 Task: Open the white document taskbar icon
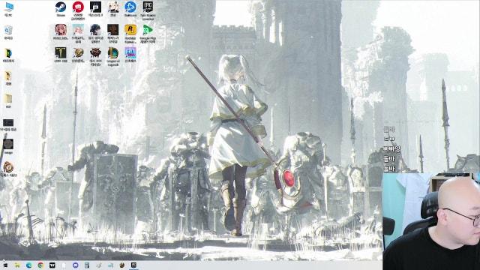[64, 265]
